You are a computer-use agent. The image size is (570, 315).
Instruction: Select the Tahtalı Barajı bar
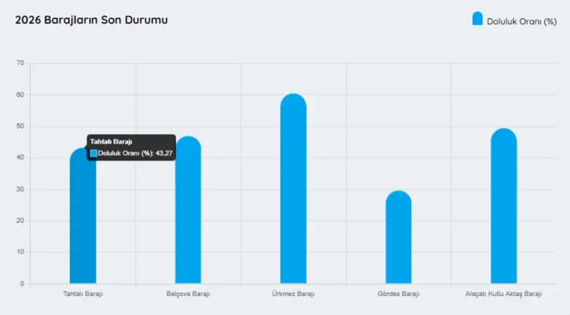83,216
